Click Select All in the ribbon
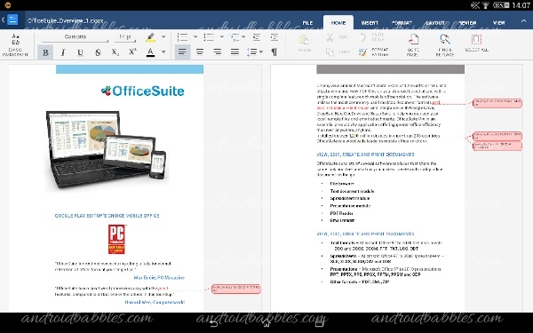Viewport: 533px width, 333px height. [476, 44]
